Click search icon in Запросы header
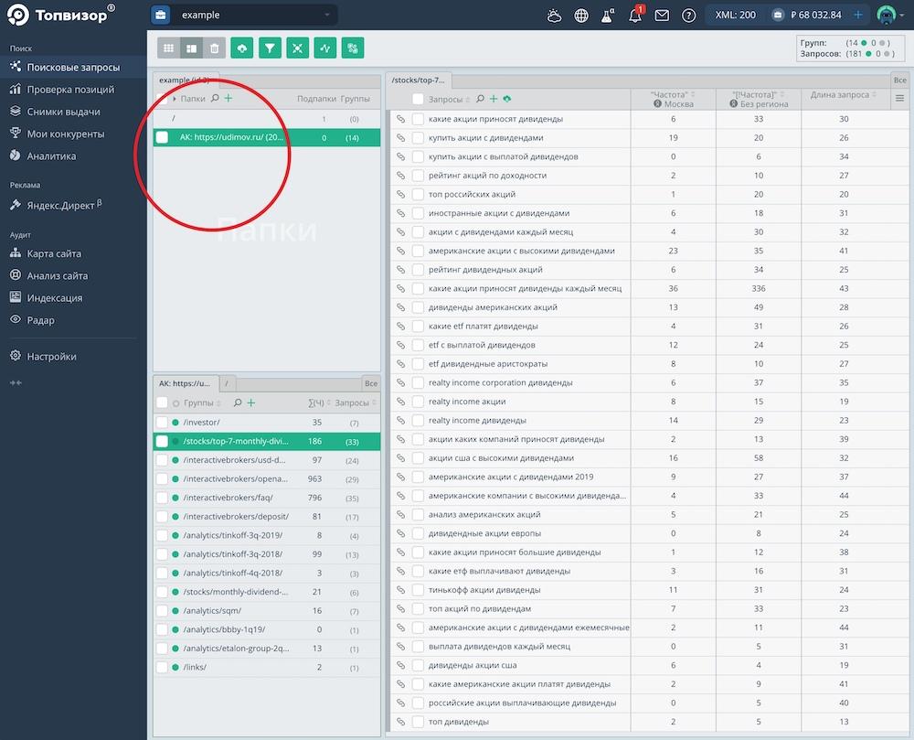The height and width of the screenshot is (740, 914). pos(480,99)
